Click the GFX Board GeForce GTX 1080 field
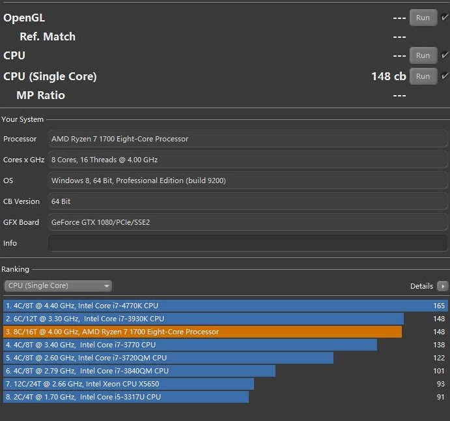Screen dimensions: 450x421 (248, 222)
